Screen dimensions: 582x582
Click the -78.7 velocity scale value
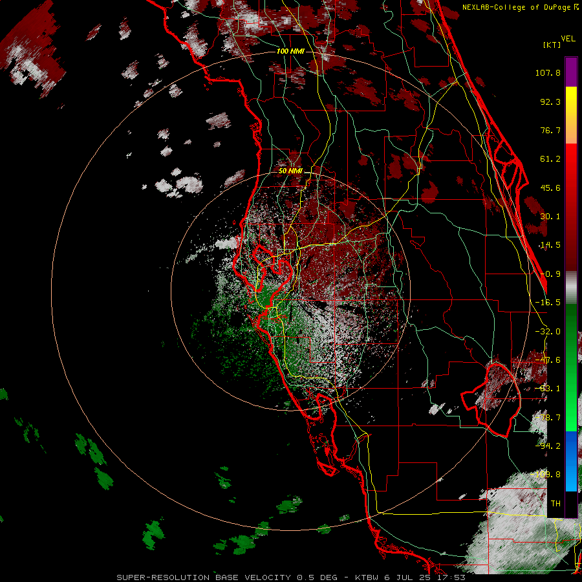[x=548, y=418]
